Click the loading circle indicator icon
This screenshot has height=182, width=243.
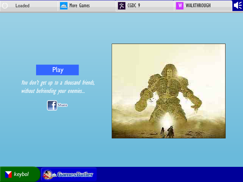[5, 6]
